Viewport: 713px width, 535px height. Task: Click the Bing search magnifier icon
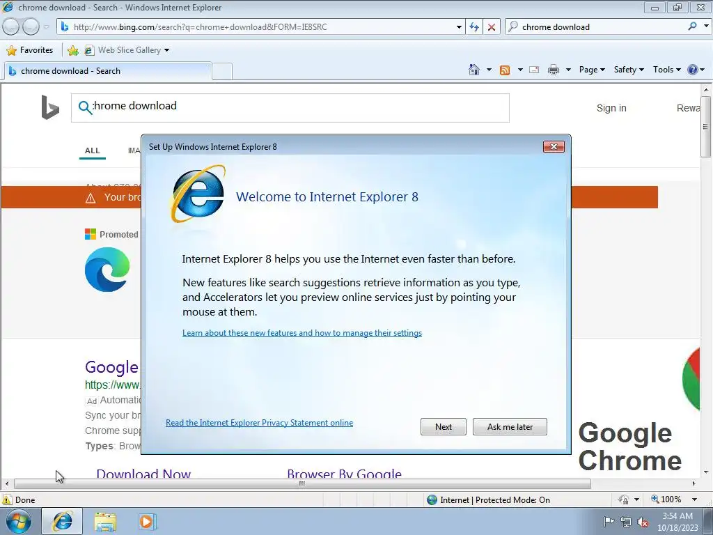tap(85, 107)
